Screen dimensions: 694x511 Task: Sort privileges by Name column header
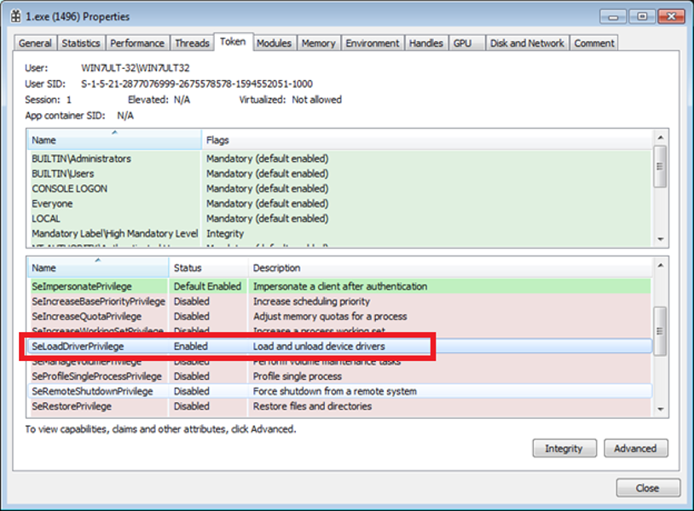98,267
